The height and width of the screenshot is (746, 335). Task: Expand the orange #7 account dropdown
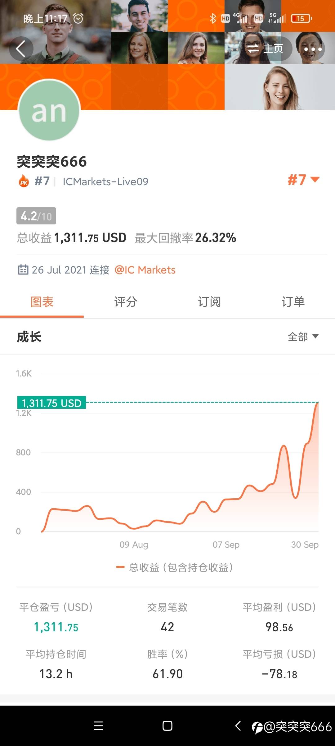303,180
